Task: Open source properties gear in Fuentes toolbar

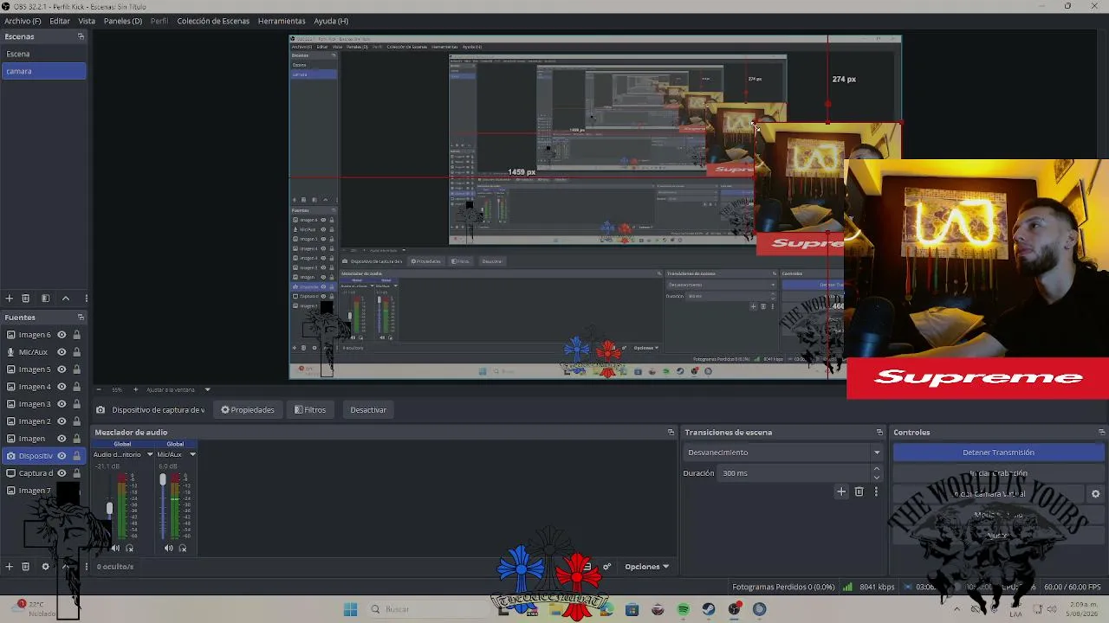Action: pos(46,567)
